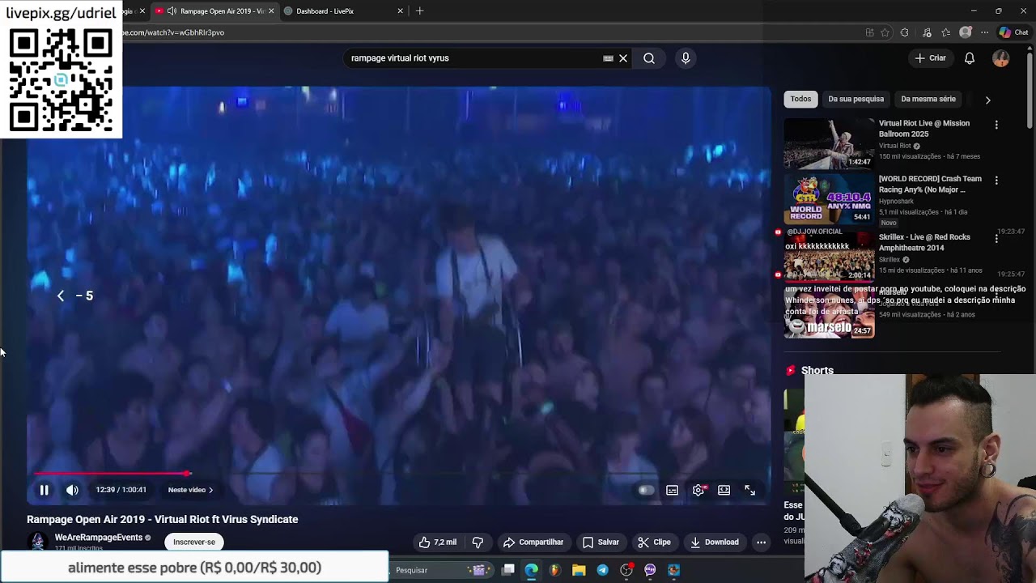
Task: Toggle subtitles/closed captions
Action: click(672, 490)
